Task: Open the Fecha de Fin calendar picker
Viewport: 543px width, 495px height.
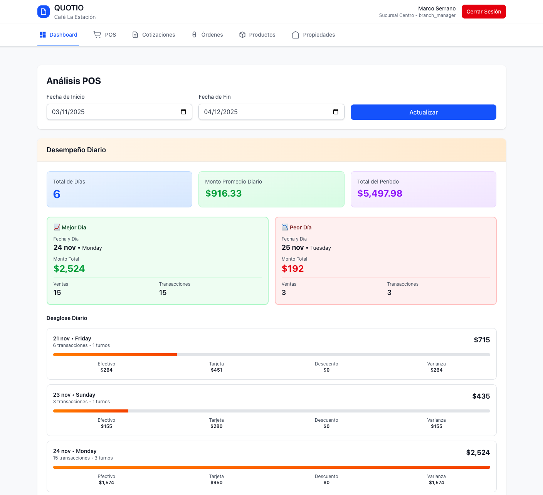Action: (x=336, y=112)
